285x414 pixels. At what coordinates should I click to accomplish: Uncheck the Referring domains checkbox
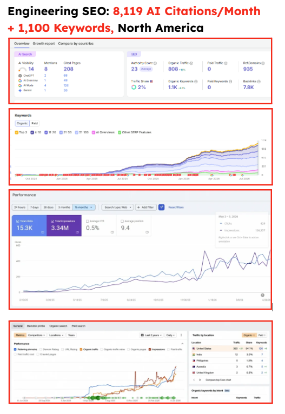tap(15, 349)
